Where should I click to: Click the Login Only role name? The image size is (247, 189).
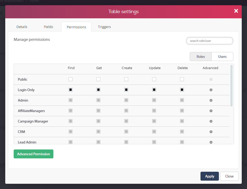tap(26, 90)
